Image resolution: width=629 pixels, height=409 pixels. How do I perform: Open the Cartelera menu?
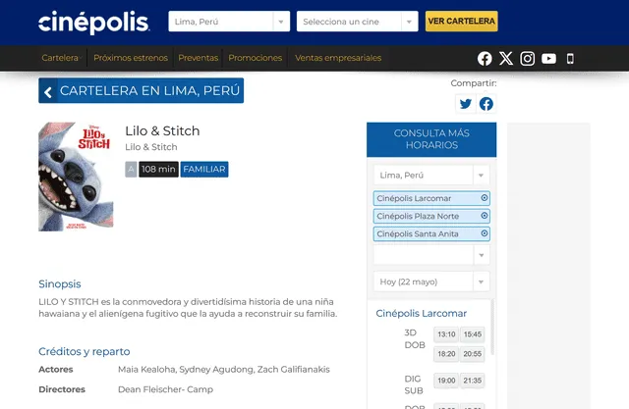[61, 58]
